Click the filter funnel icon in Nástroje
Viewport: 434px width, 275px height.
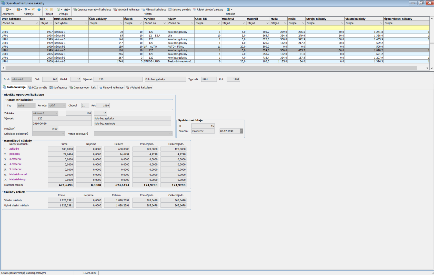26,9
